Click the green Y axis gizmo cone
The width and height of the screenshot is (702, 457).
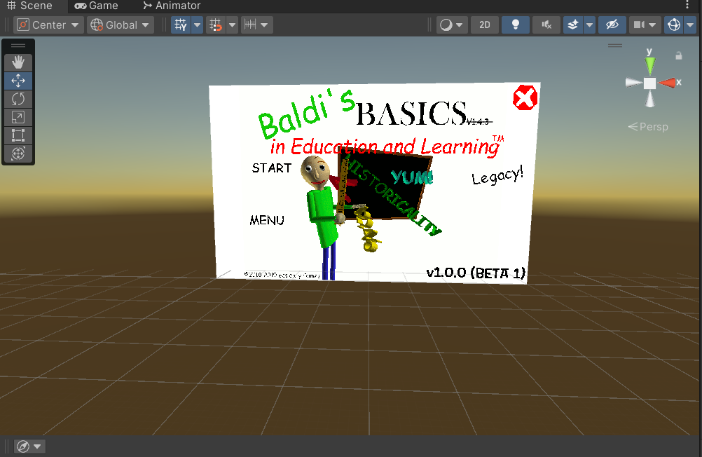(649, 65)
